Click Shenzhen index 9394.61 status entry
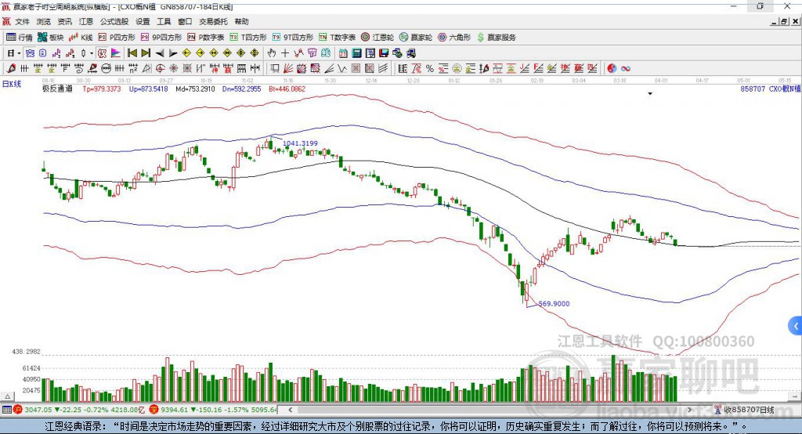802x434 pixels. [213, 410]
